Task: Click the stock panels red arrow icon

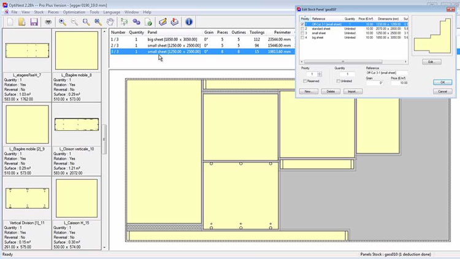Action: click(175, 22)
